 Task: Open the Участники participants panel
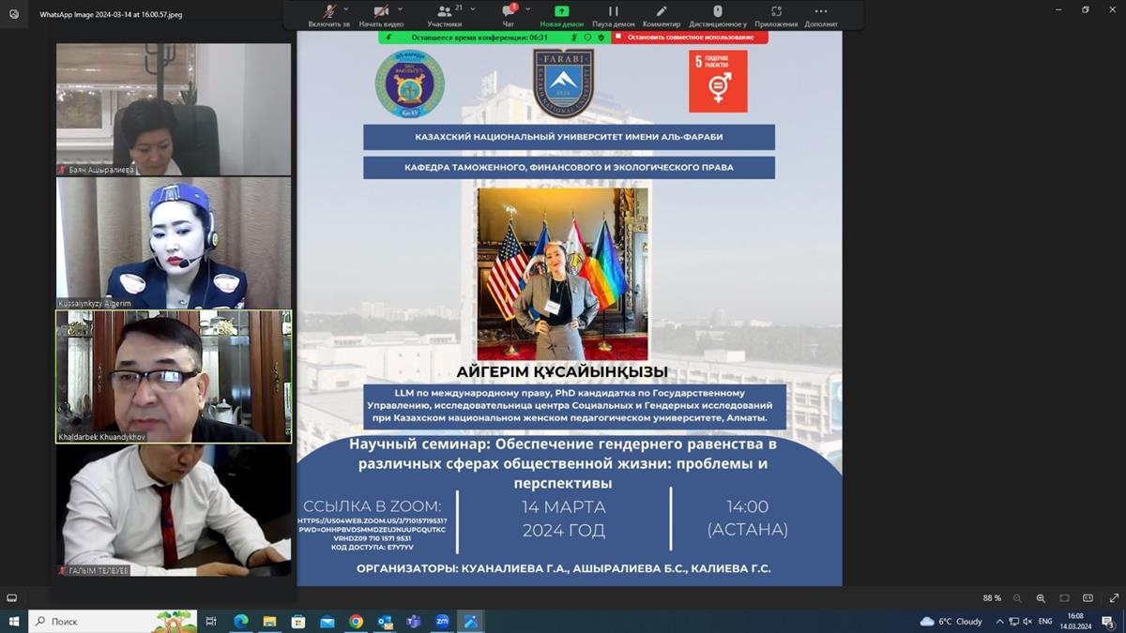445,15
